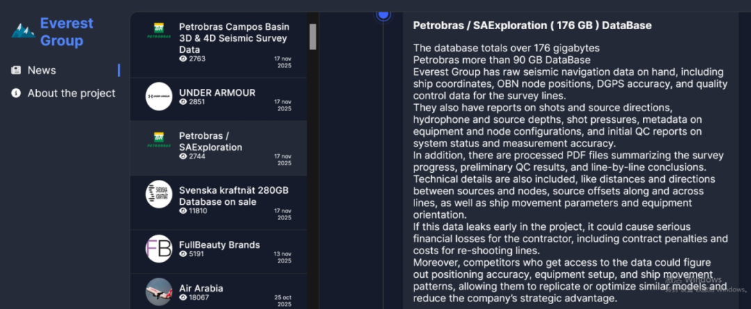Click the eye views icon under UNDER ARMOUR
The height and width of the screenshot is (309, 751).
[184, 102]
